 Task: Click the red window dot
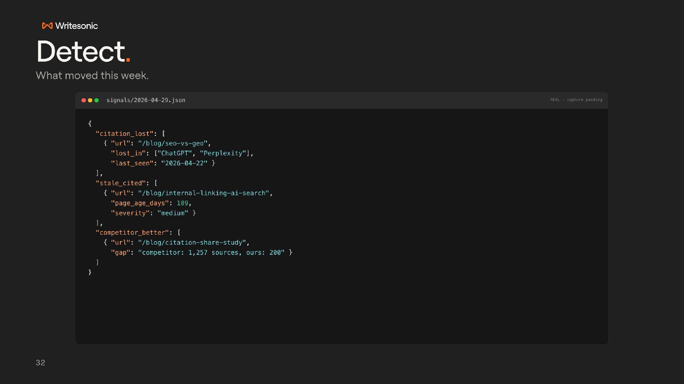(84, 100)
